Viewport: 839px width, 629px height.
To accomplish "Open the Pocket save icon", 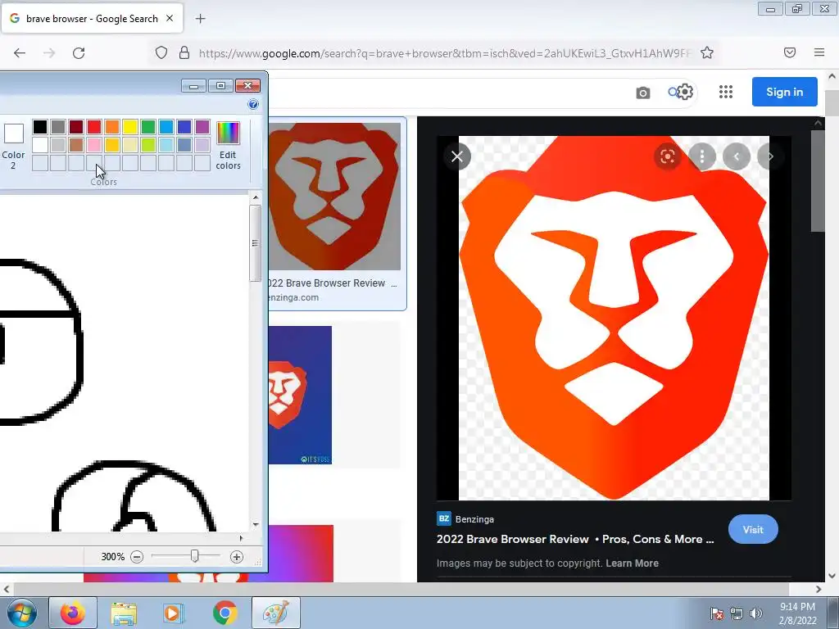I will tap(790, 52).
